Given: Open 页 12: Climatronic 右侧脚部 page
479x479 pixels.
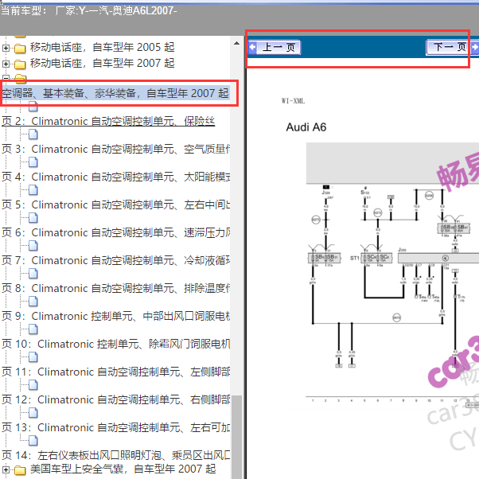Looking at the screenshot, I should [x=116, y=399].
